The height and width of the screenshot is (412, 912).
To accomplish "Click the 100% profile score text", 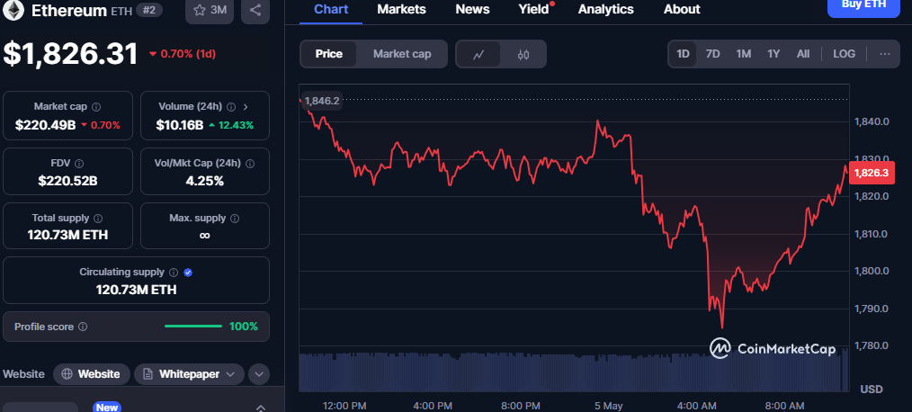I will (x=243, y=327).
